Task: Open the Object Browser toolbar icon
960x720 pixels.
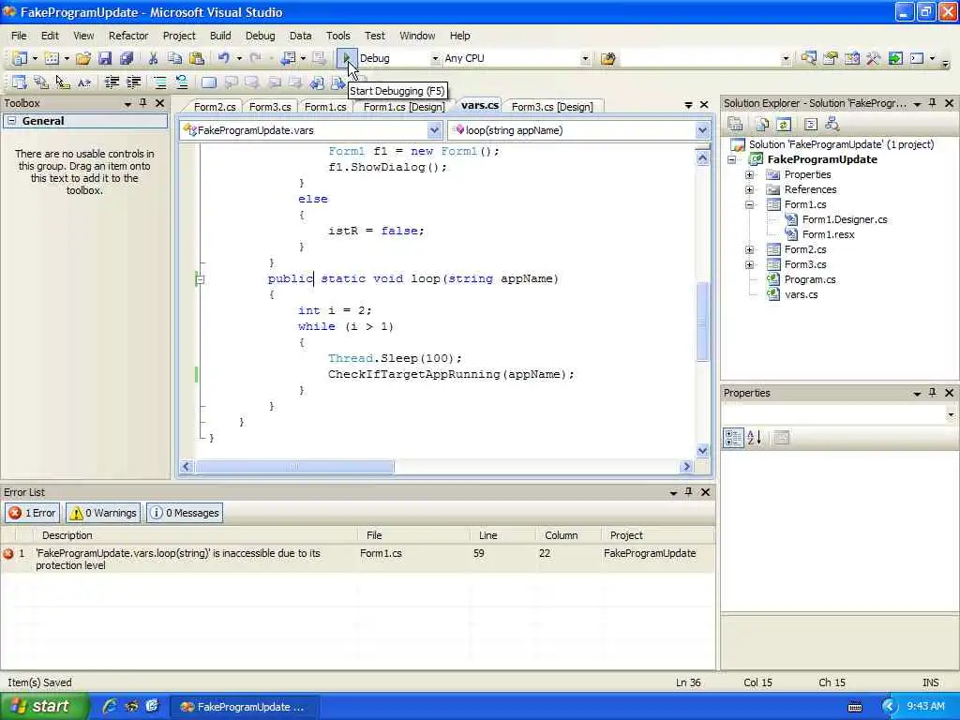Action: click(x=851, y=58)
